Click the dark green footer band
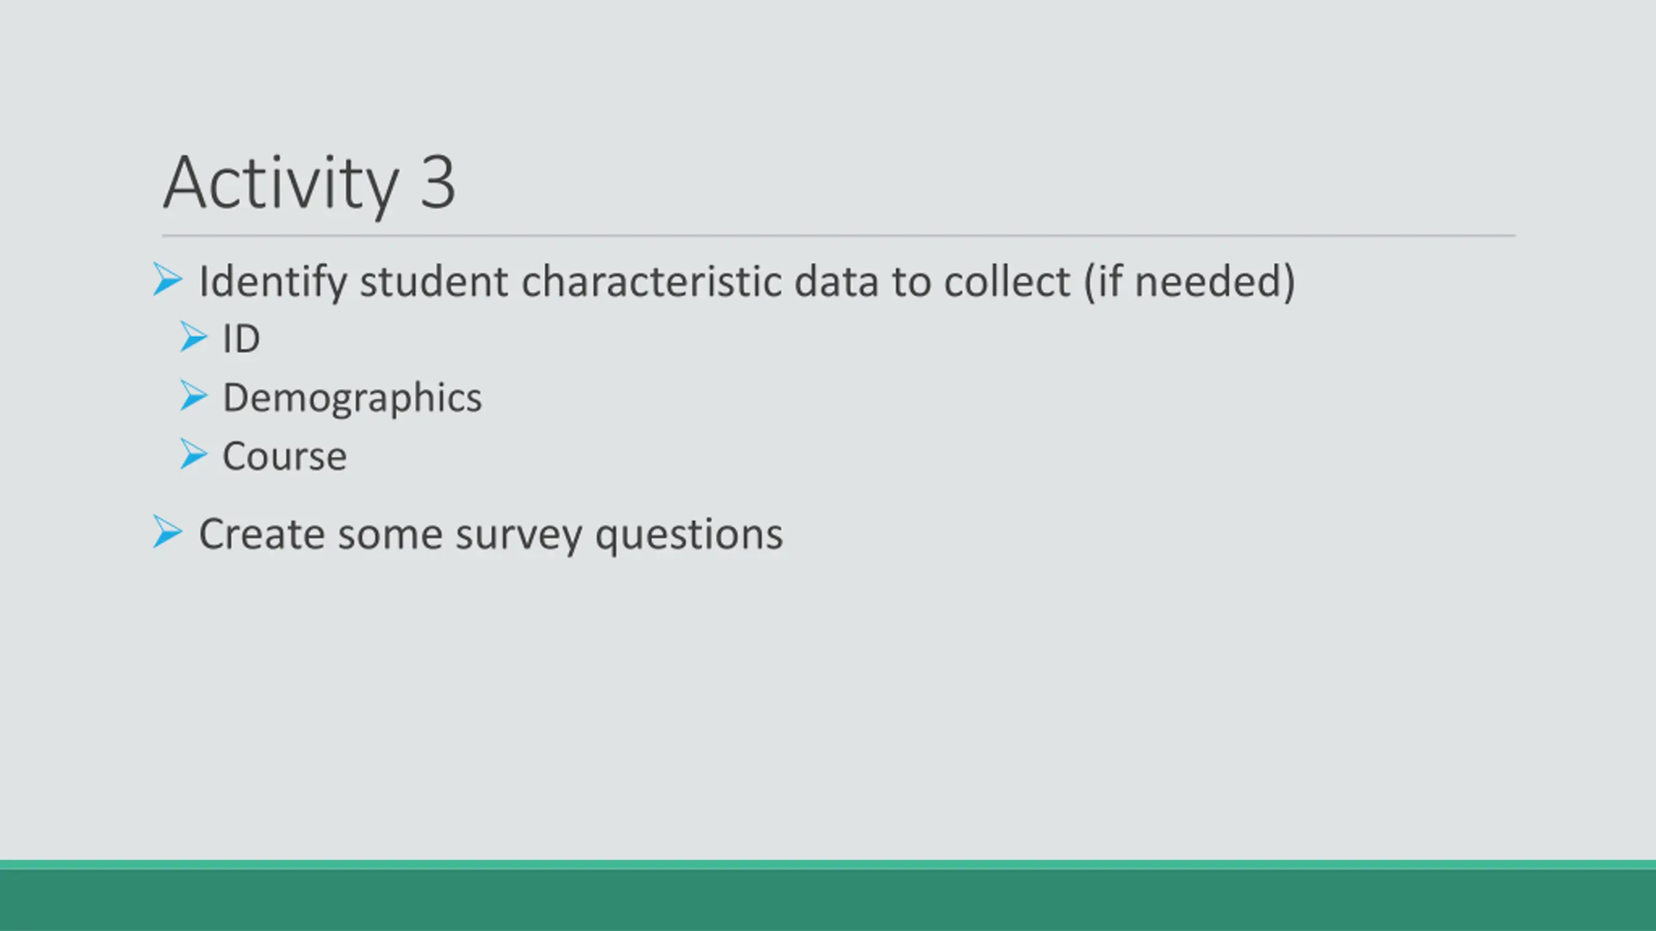The width and height of the screenshot is (1656, 931). coord(828,901)
